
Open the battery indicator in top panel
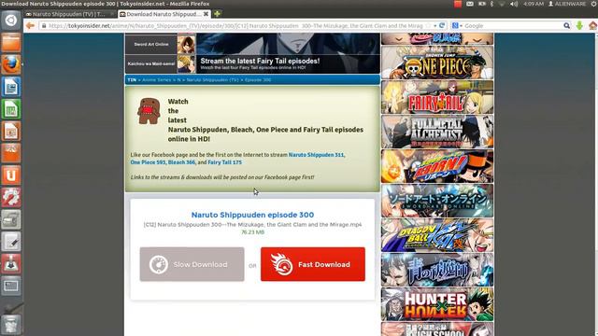[x=482, y=4]
